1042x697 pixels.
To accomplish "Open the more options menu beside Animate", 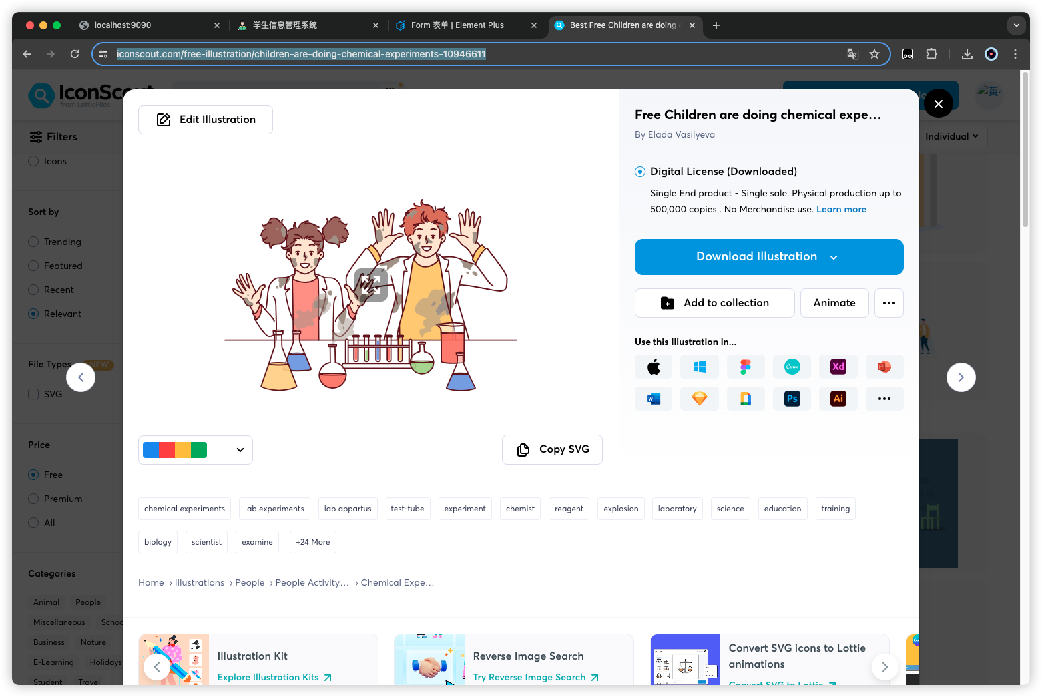I will click(889, 303).
